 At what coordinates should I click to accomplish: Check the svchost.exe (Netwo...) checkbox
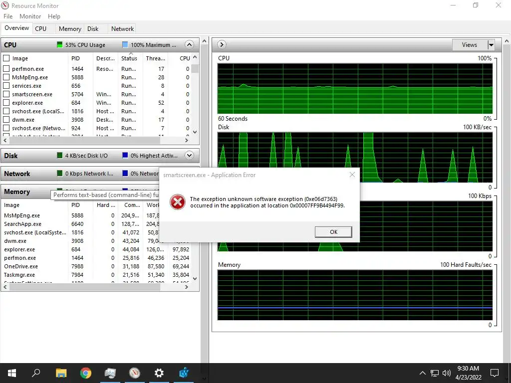(6, 128)
